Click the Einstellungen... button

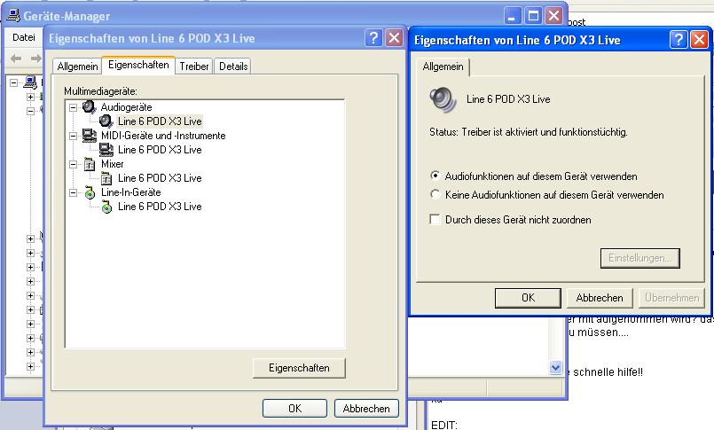[x=639, y=258]
